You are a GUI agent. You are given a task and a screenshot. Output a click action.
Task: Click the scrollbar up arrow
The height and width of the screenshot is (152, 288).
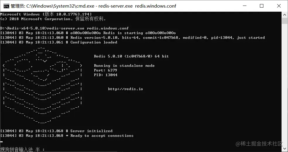[285, 15]
